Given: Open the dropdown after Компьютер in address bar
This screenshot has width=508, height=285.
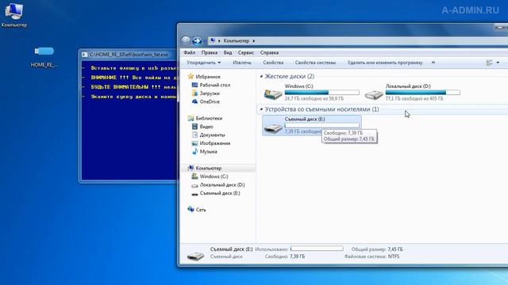Looking at the screenshot, I should (x=254, y=41).
